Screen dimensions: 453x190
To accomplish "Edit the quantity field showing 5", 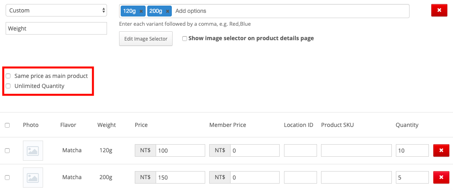I will click(x=412, y=177).
